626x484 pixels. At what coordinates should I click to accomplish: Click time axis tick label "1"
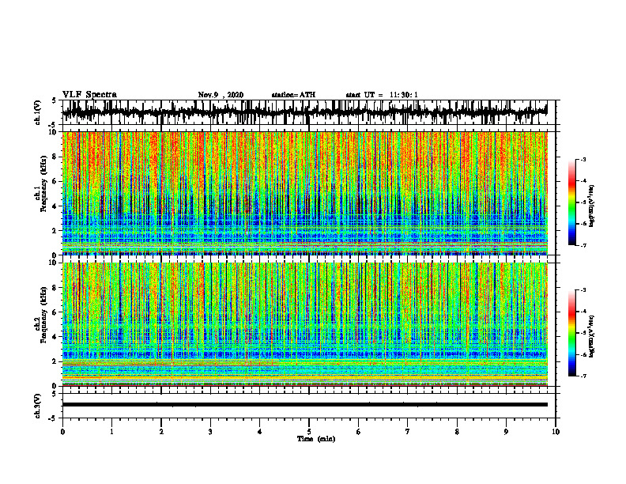[x=111, y=432]
